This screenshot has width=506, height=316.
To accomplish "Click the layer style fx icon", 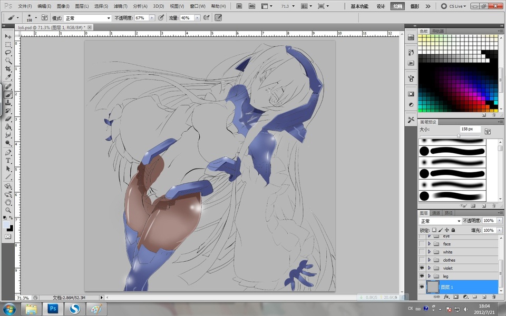I will (x=446, y=297).
